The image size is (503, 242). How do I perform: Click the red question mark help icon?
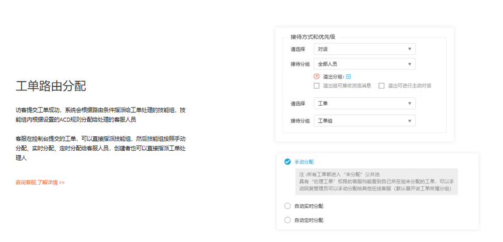[x=317, y=77]
